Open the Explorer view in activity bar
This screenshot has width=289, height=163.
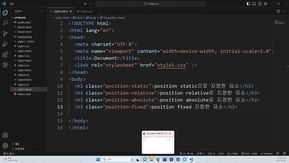(x=5, y=13)
